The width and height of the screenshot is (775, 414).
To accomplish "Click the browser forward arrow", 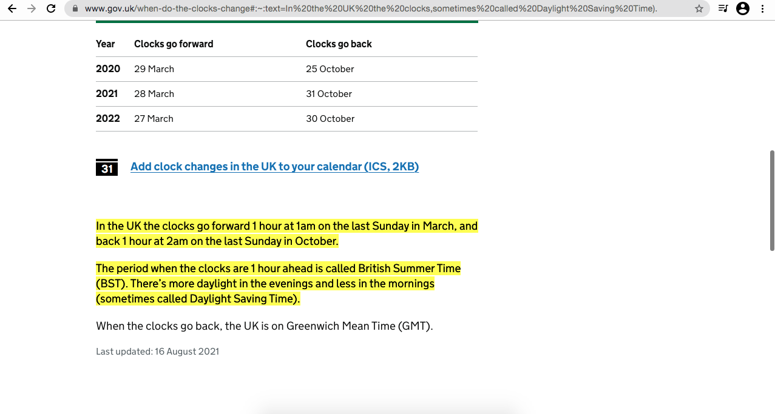I will click(32, 9).
